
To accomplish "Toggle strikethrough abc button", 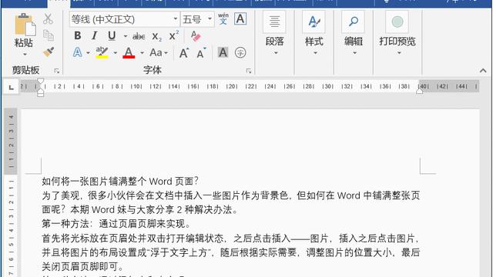I will click(x=139, y=36).
